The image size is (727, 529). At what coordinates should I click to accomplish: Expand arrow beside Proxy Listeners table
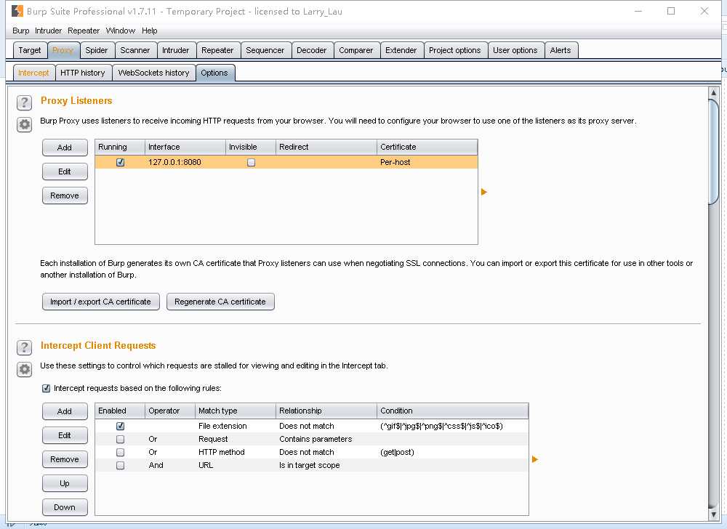(x=484, y=192)
